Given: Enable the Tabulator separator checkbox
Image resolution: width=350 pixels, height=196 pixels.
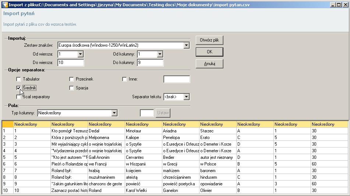Looking at the screenshot, I should (18, 79).
